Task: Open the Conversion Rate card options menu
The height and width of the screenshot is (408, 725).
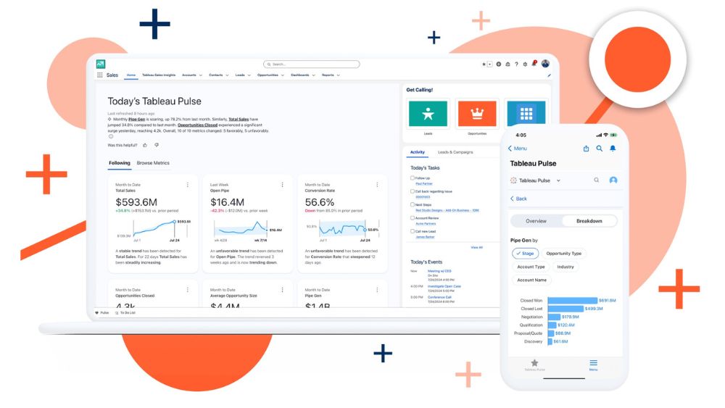Action: [377, 185]
